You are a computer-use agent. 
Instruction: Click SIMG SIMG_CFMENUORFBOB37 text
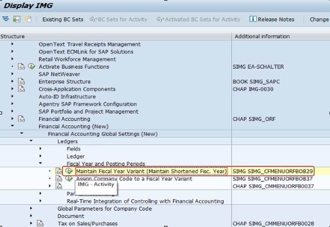click(273, 179)
